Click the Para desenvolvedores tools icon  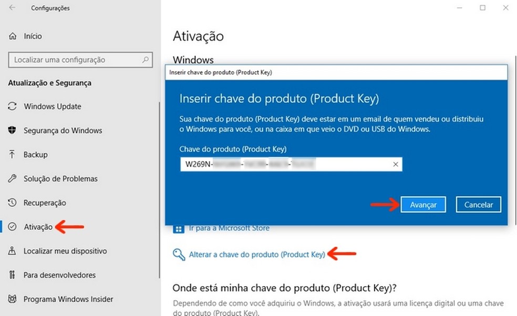[13, 275]
